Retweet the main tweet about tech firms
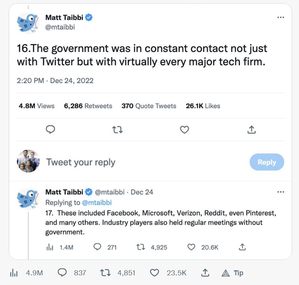This screenshot has height=285, width=299. click(x=118, y=129)
